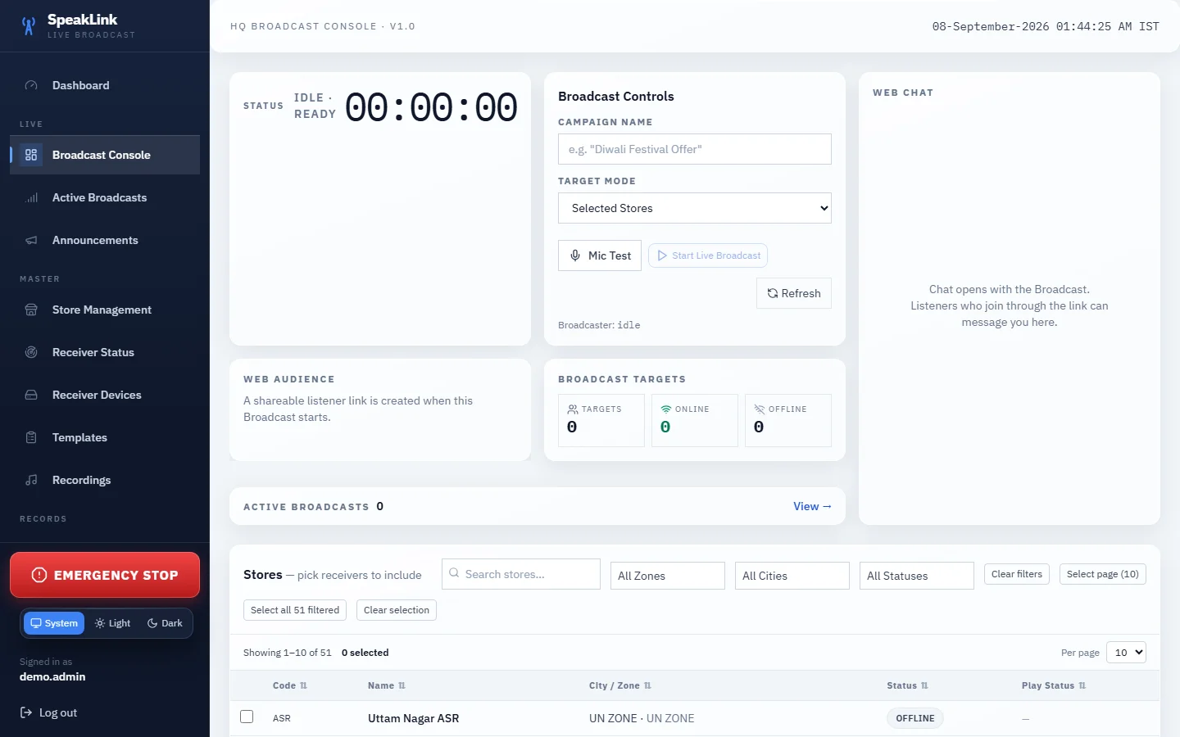The image size is (1180, 737).
Task: Switch theme to System mode
Action: pyautogui.click(x=54, y=623)
